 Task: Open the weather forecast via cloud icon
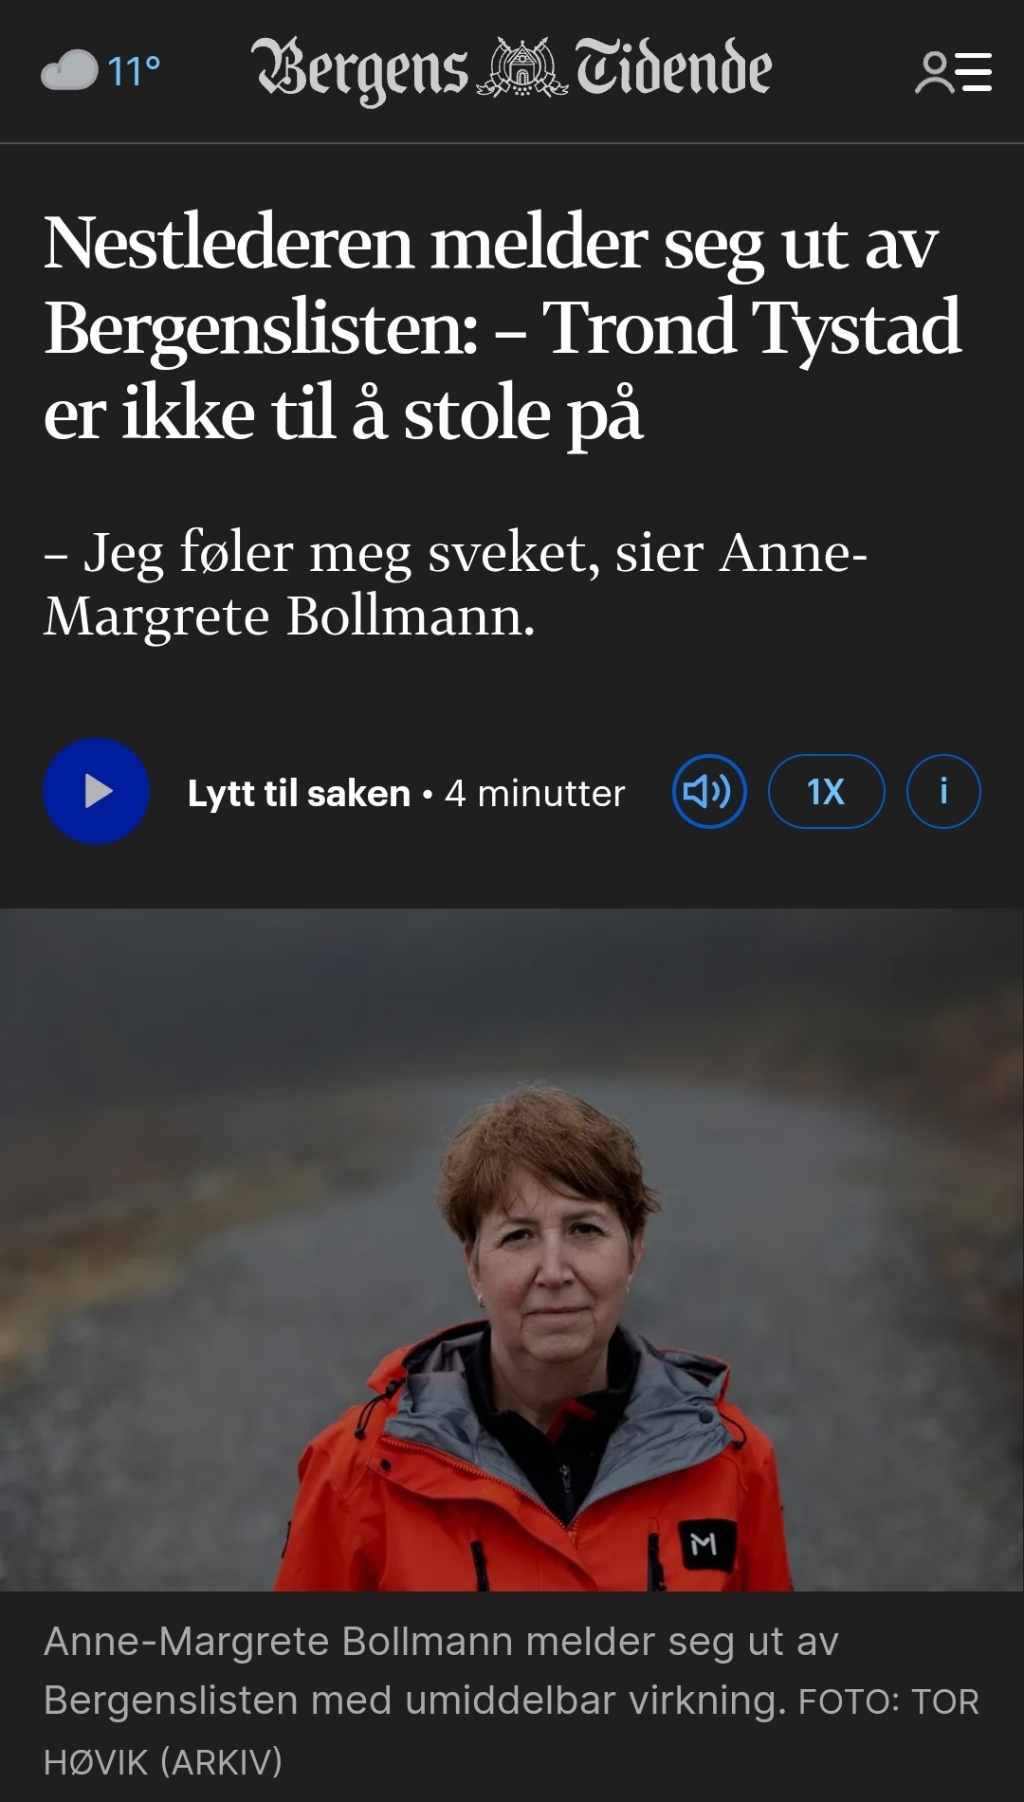69,70
